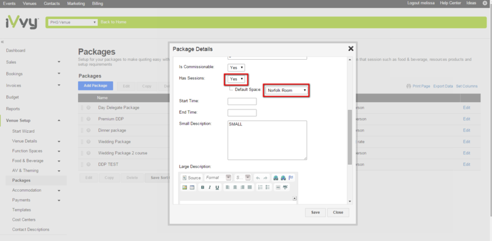
Task: Select the Day Delegate Package radio button
Action: (89, 108)
